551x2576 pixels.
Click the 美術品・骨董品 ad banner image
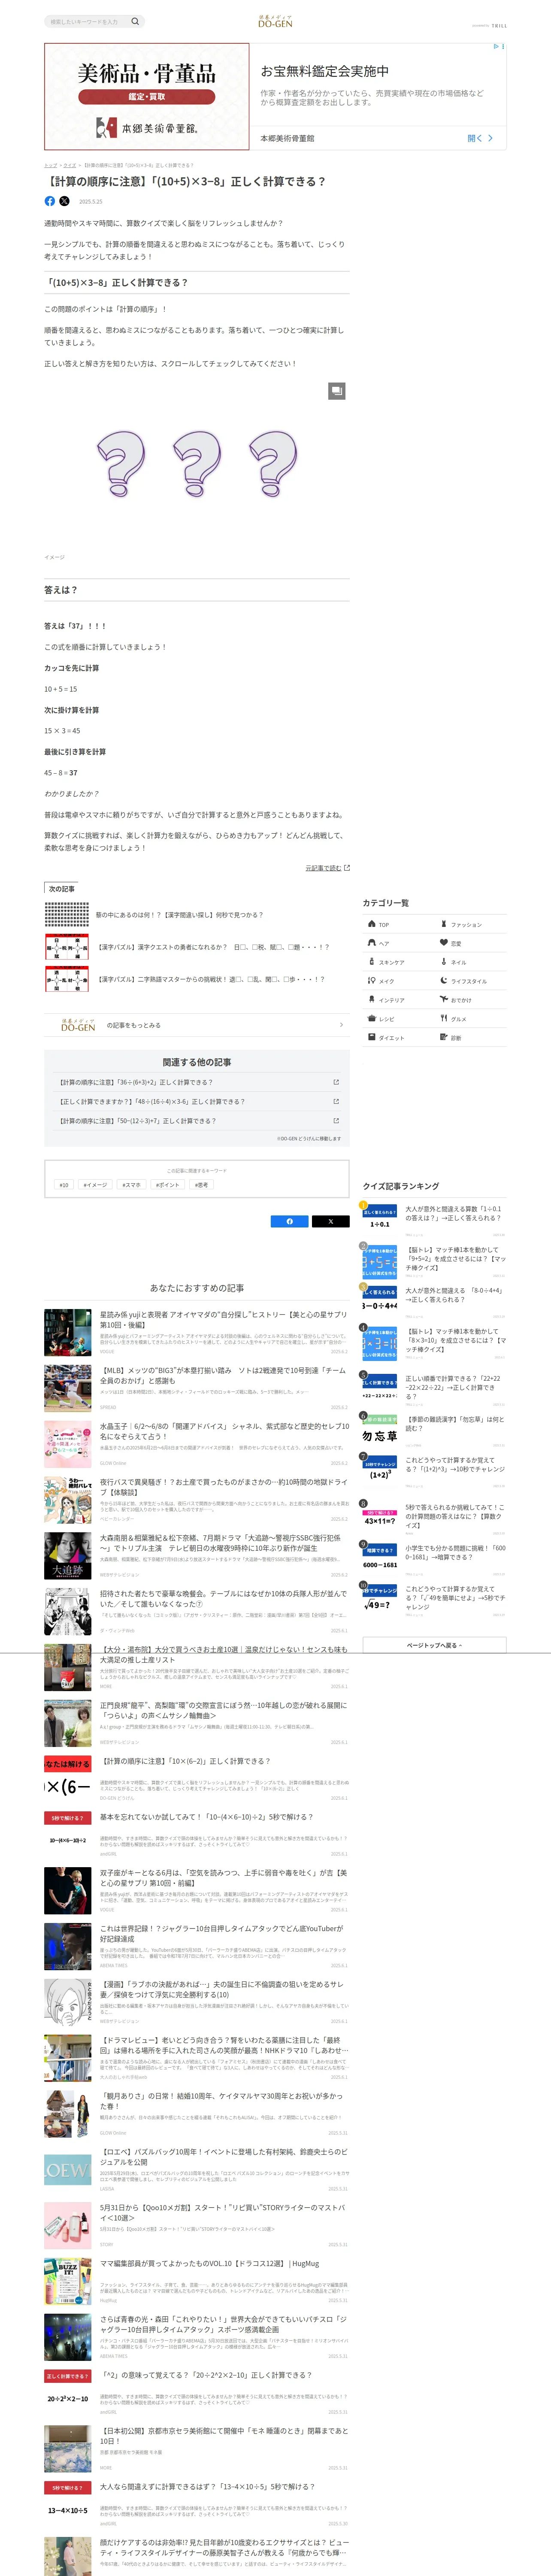pos(147,97)
